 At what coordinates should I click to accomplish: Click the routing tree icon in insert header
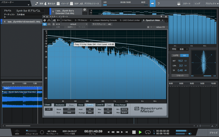tap(49, 20)
